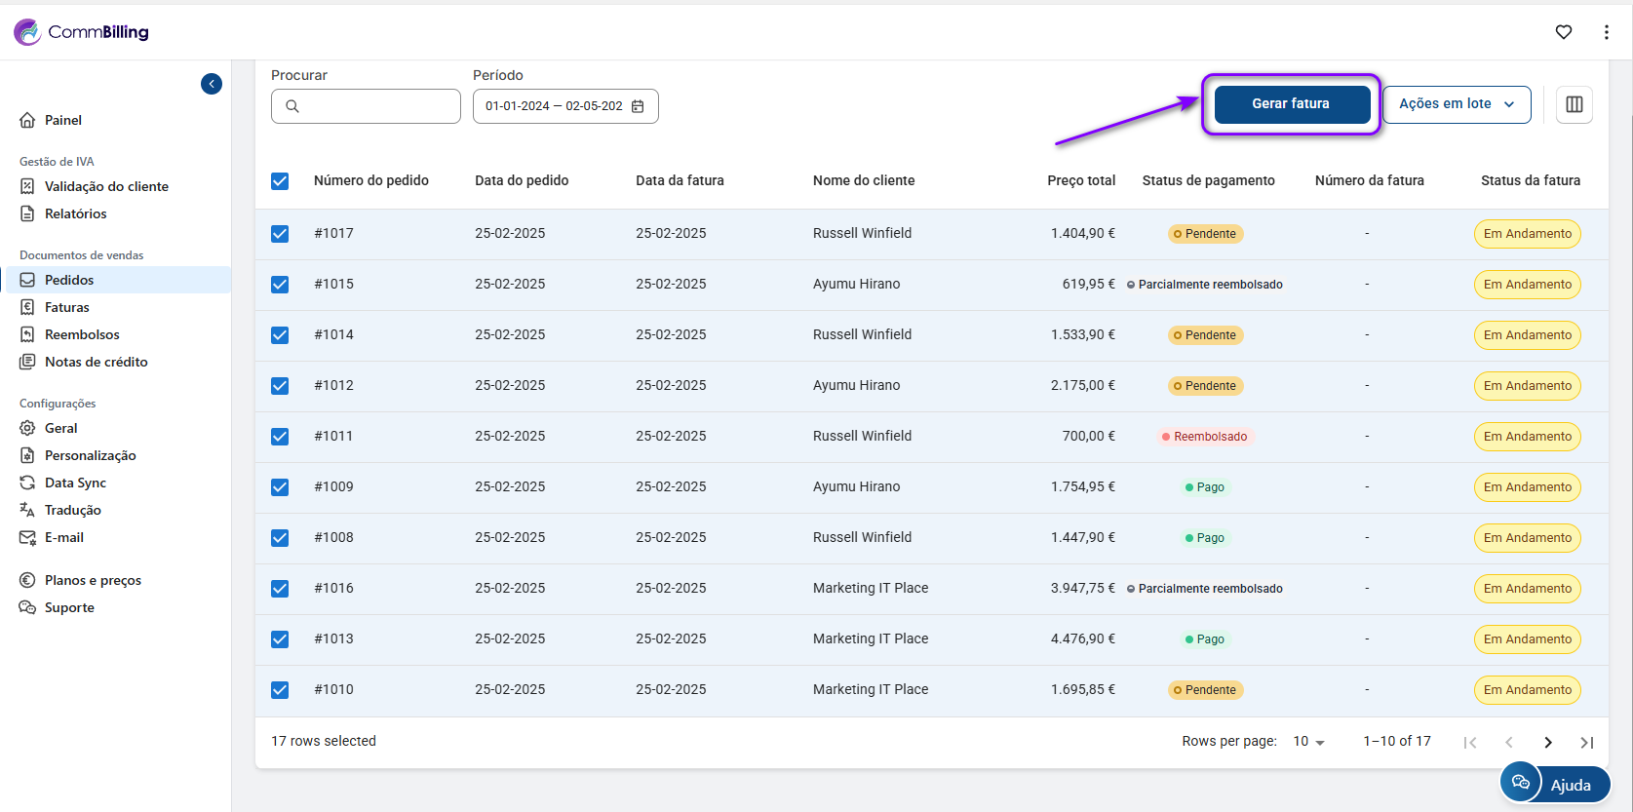Image resolution: width=1633 pixels, height=812 pixels.
Task: Open the Período date range picker
Action: 554,106
